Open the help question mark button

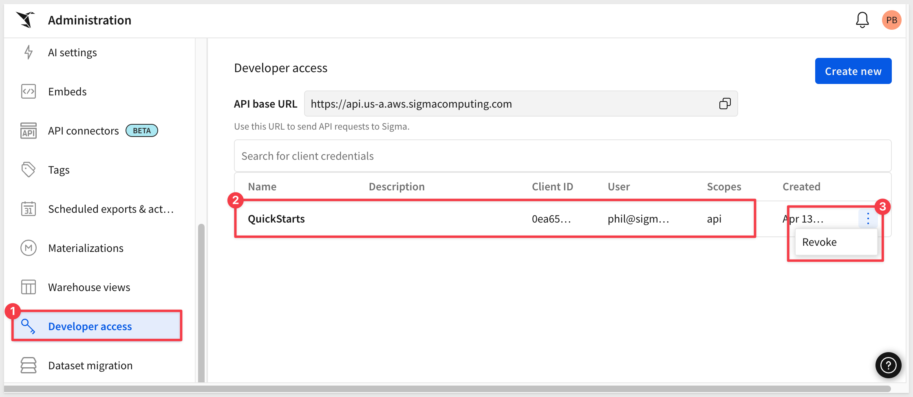888,365
